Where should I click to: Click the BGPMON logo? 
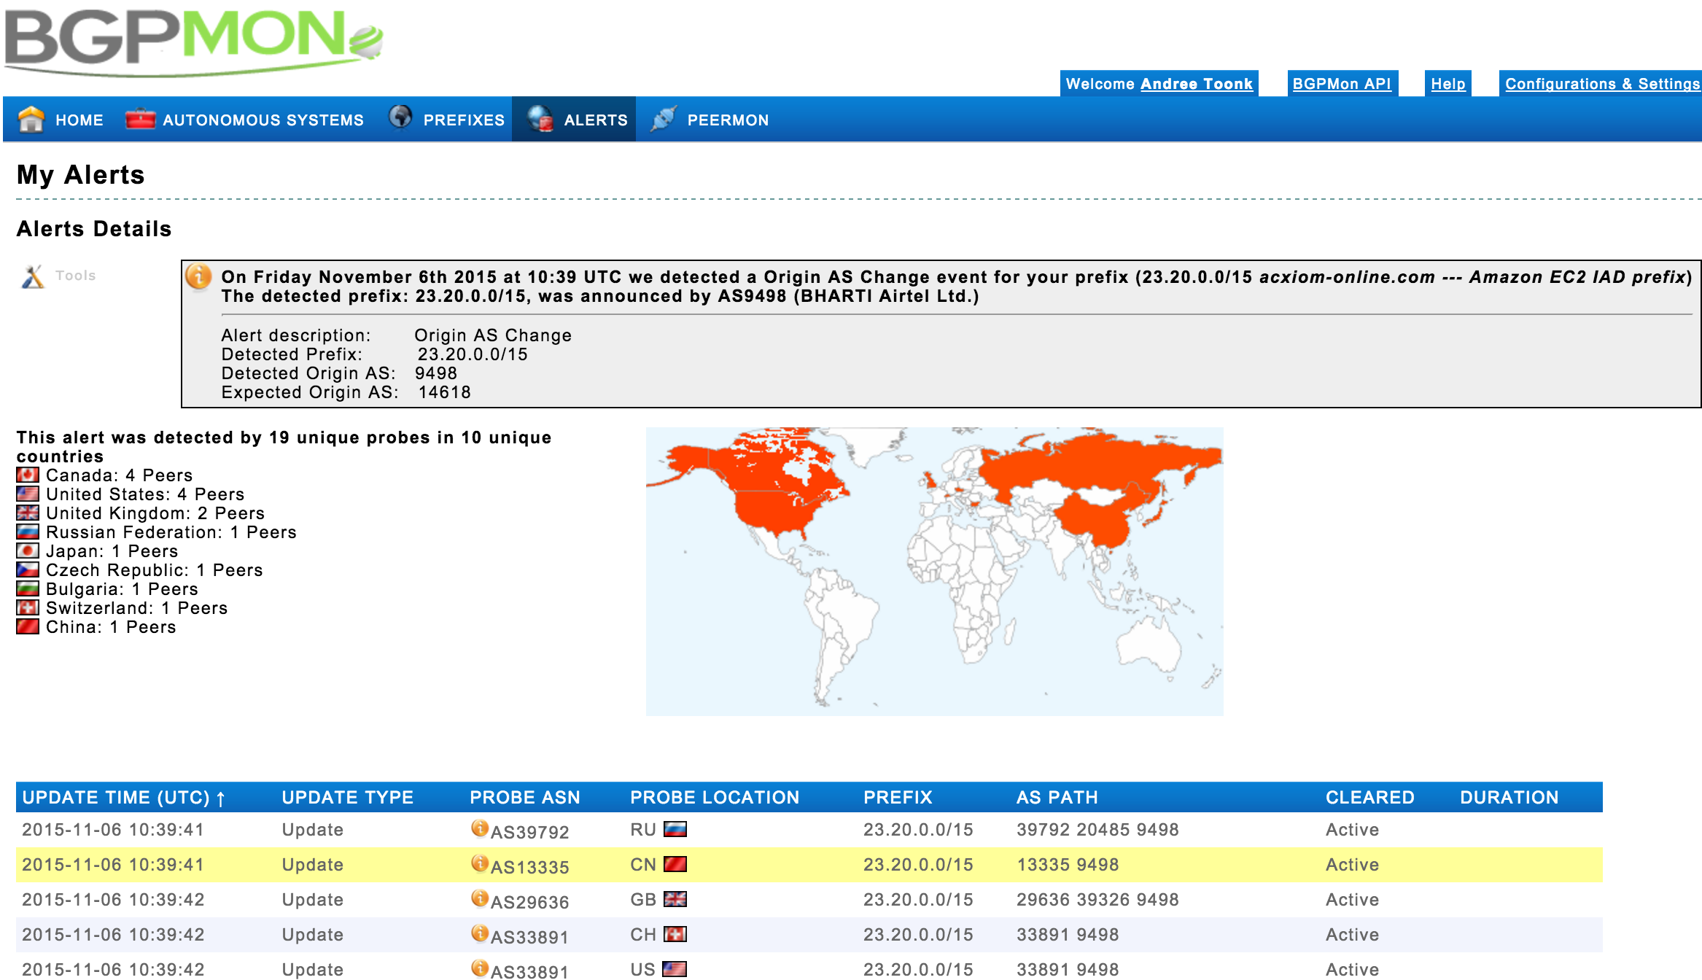193,40
